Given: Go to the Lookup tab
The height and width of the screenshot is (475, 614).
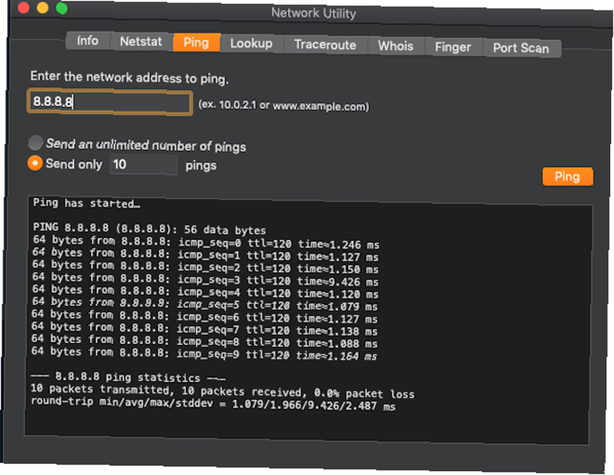Looking at the screenshot, I should click(251, 44).
